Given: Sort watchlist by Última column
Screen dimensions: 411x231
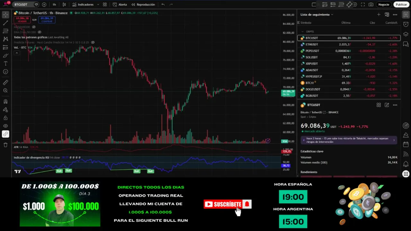Looking at the screenshot, I should [346, 23].
